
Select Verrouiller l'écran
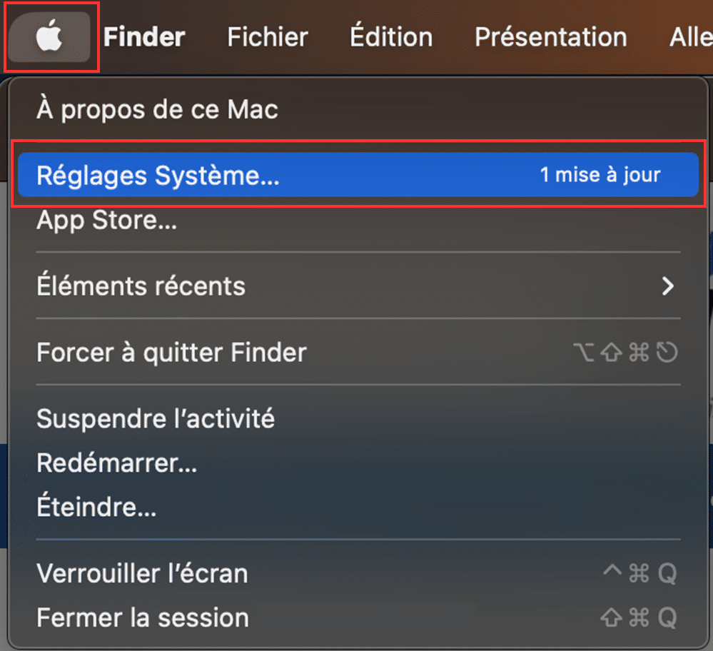click(x=358, y=574)
